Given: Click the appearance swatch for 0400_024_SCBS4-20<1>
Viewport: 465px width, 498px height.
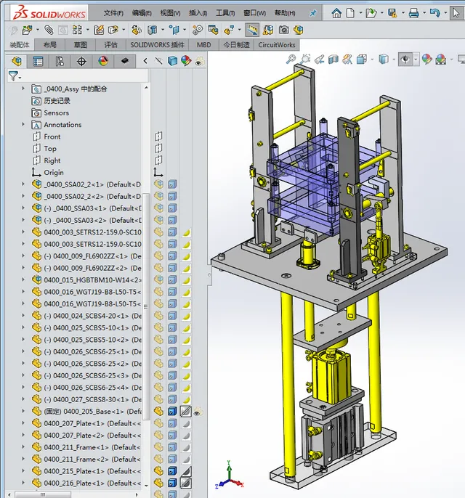Looking at the screenshot, I should pos(185,316).
